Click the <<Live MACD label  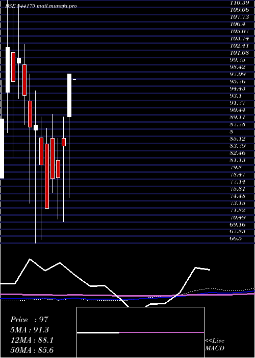pyautogui.click(x=215, y=344)
